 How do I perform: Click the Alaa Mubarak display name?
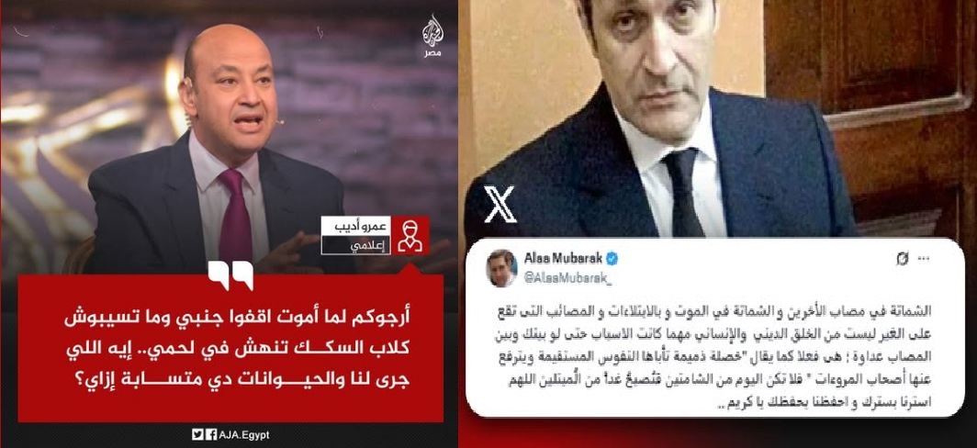563,258
